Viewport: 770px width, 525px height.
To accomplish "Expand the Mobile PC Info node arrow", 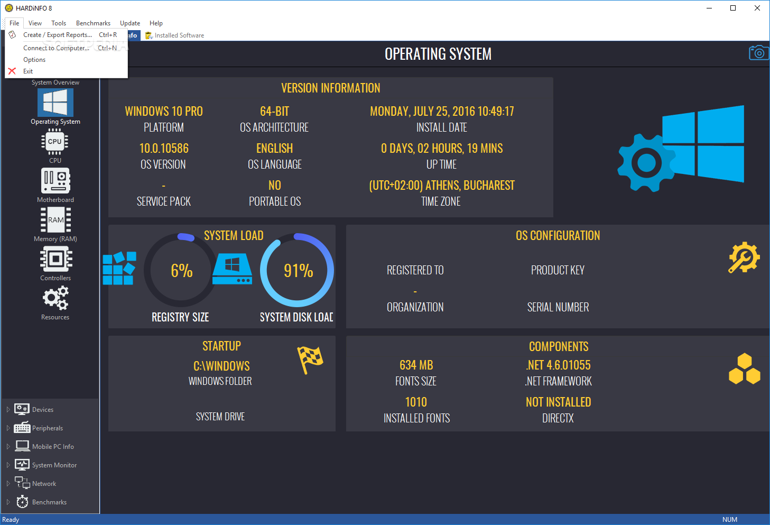I will click(x=8, y=447).
